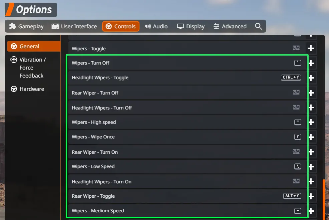
Task: Click the CTRL+Y key binding
Action: tap(291, 78)
